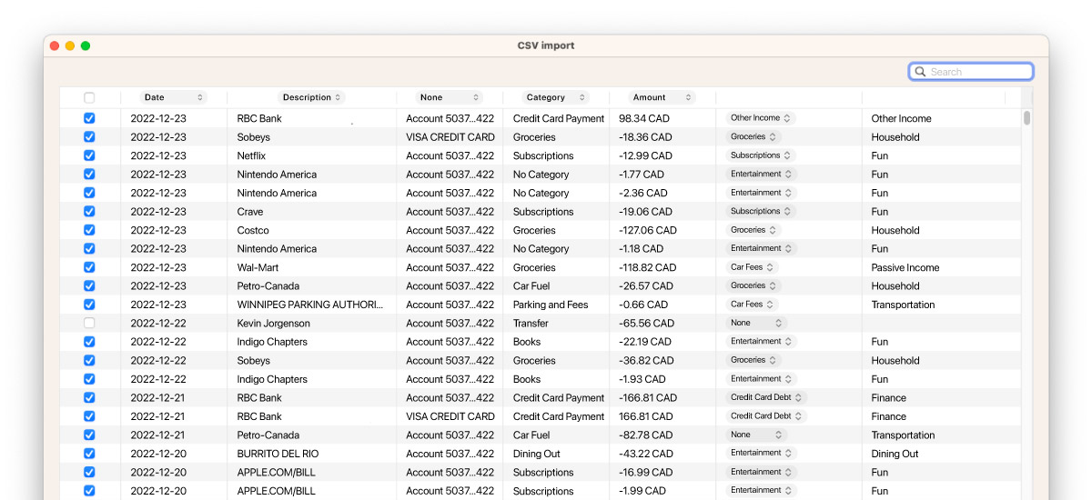The image size is (1092, 500).
Task: Open Groceries dropdown in Petro-Canada -26.57 row
Action: coord(753,285)
